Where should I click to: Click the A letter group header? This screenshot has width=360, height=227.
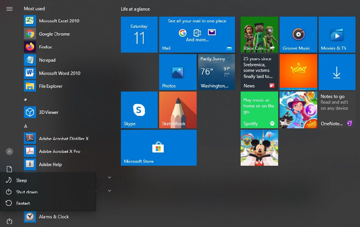click(25, 126)
